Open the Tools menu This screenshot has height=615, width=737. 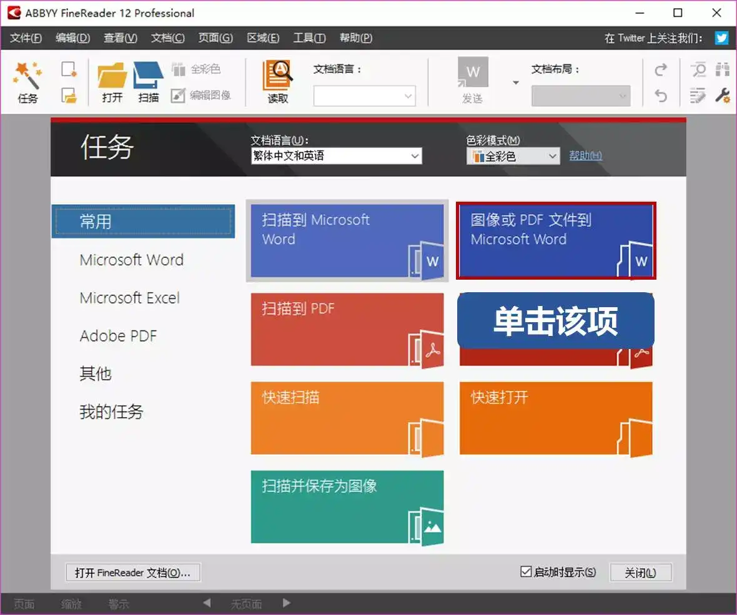309,37
